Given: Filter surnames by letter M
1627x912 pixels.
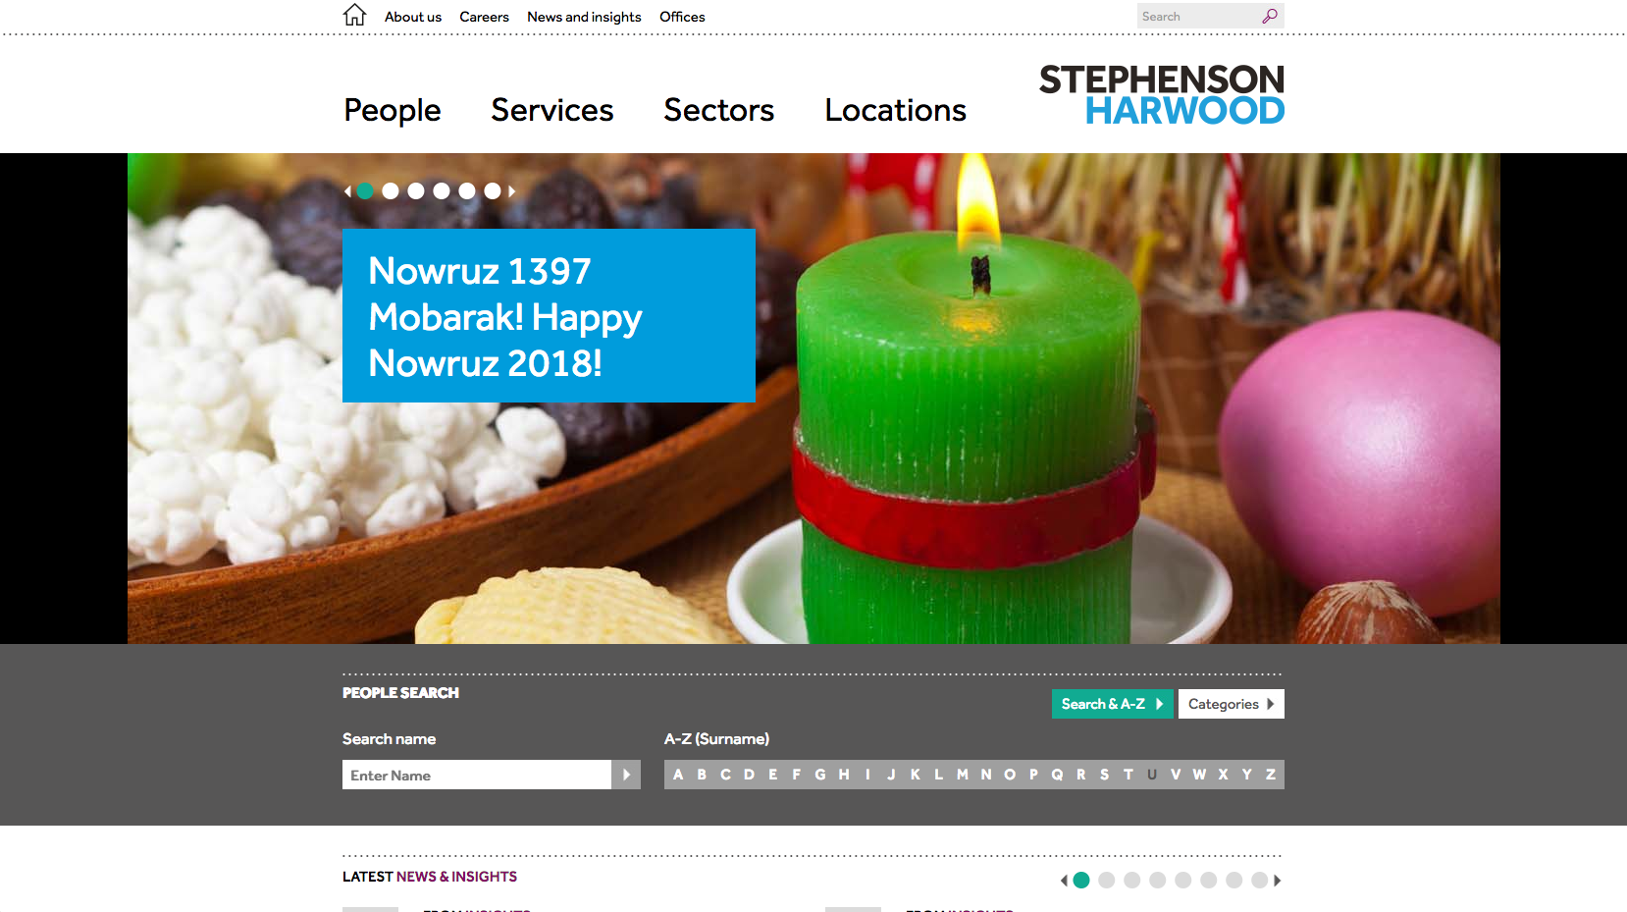Looking at the screenshot, I should [963, 775].
